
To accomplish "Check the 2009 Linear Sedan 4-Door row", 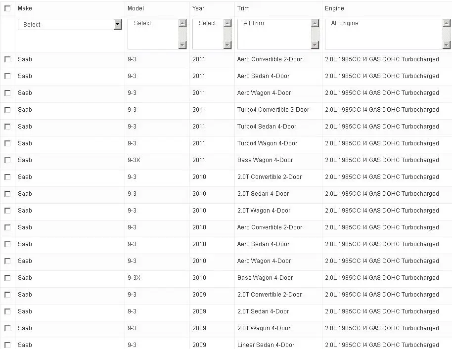I will tap(7, 345).
